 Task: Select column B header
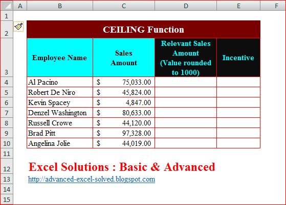(60, 6)
